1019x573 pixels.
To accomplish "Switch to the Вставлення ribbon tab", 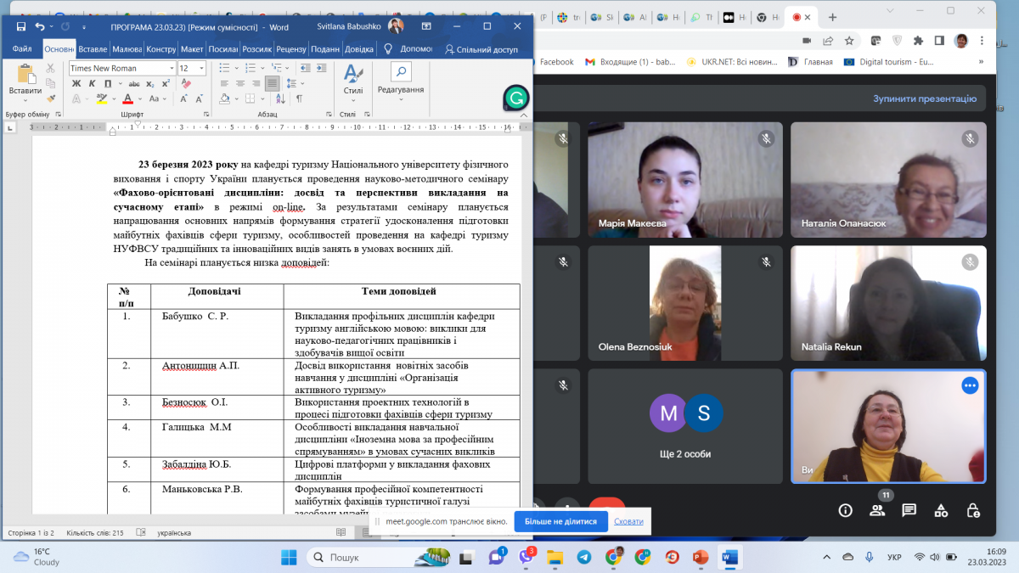I will (93, 49).
